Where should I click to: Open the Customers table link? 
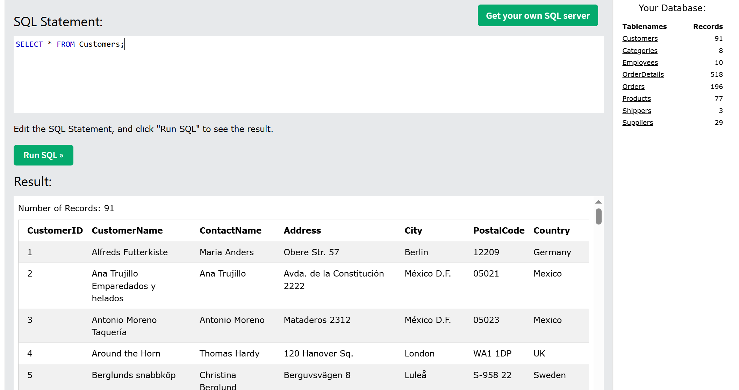(639, 38)
